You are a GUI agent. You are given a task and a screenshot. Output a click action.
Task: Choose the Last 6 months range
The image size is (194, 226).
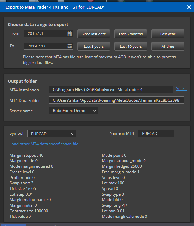pos(131,34)
